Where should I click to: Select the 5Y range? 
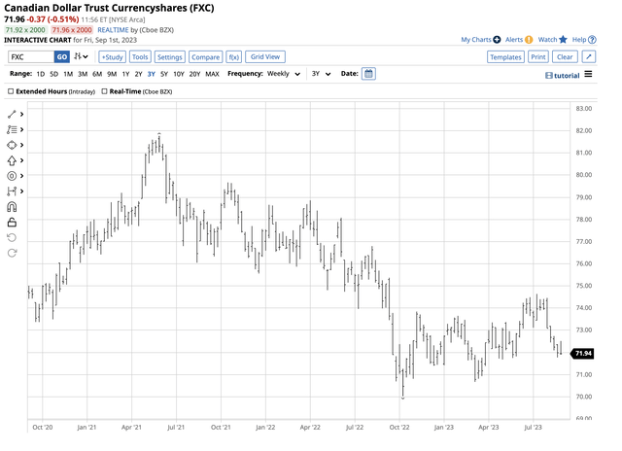click(164, 74)
